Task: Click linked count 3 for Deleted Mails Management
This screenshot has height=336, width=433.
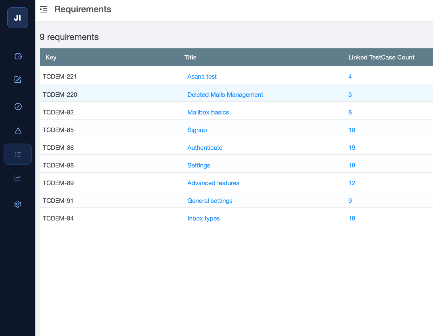Action: 350,95
